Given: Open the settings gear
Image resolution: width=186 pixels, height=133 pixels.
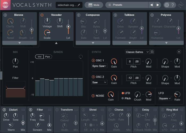Looking at the screenshot, I should coord(167,5).
